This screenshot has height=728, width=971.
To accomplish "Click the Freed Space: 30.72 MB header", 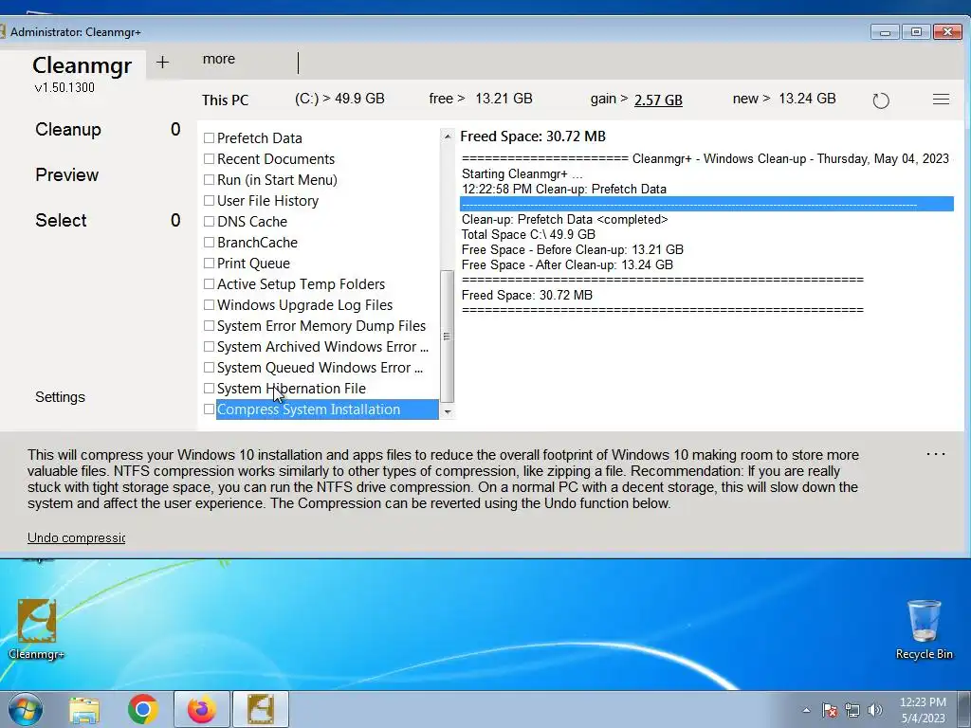I will [533, 136].
